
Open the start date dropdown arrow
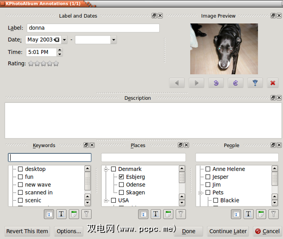pyautogui.click(x=65, y=40)
